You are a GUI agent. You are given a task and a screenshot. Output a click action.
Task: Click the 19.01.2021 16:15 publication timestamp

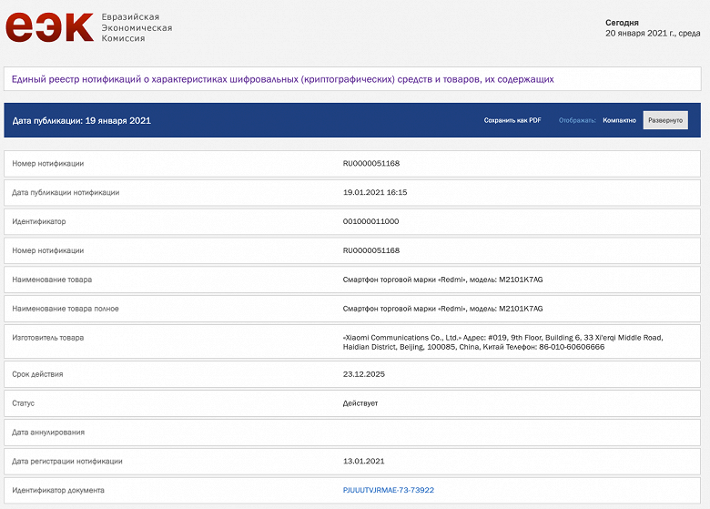point(374,192)
